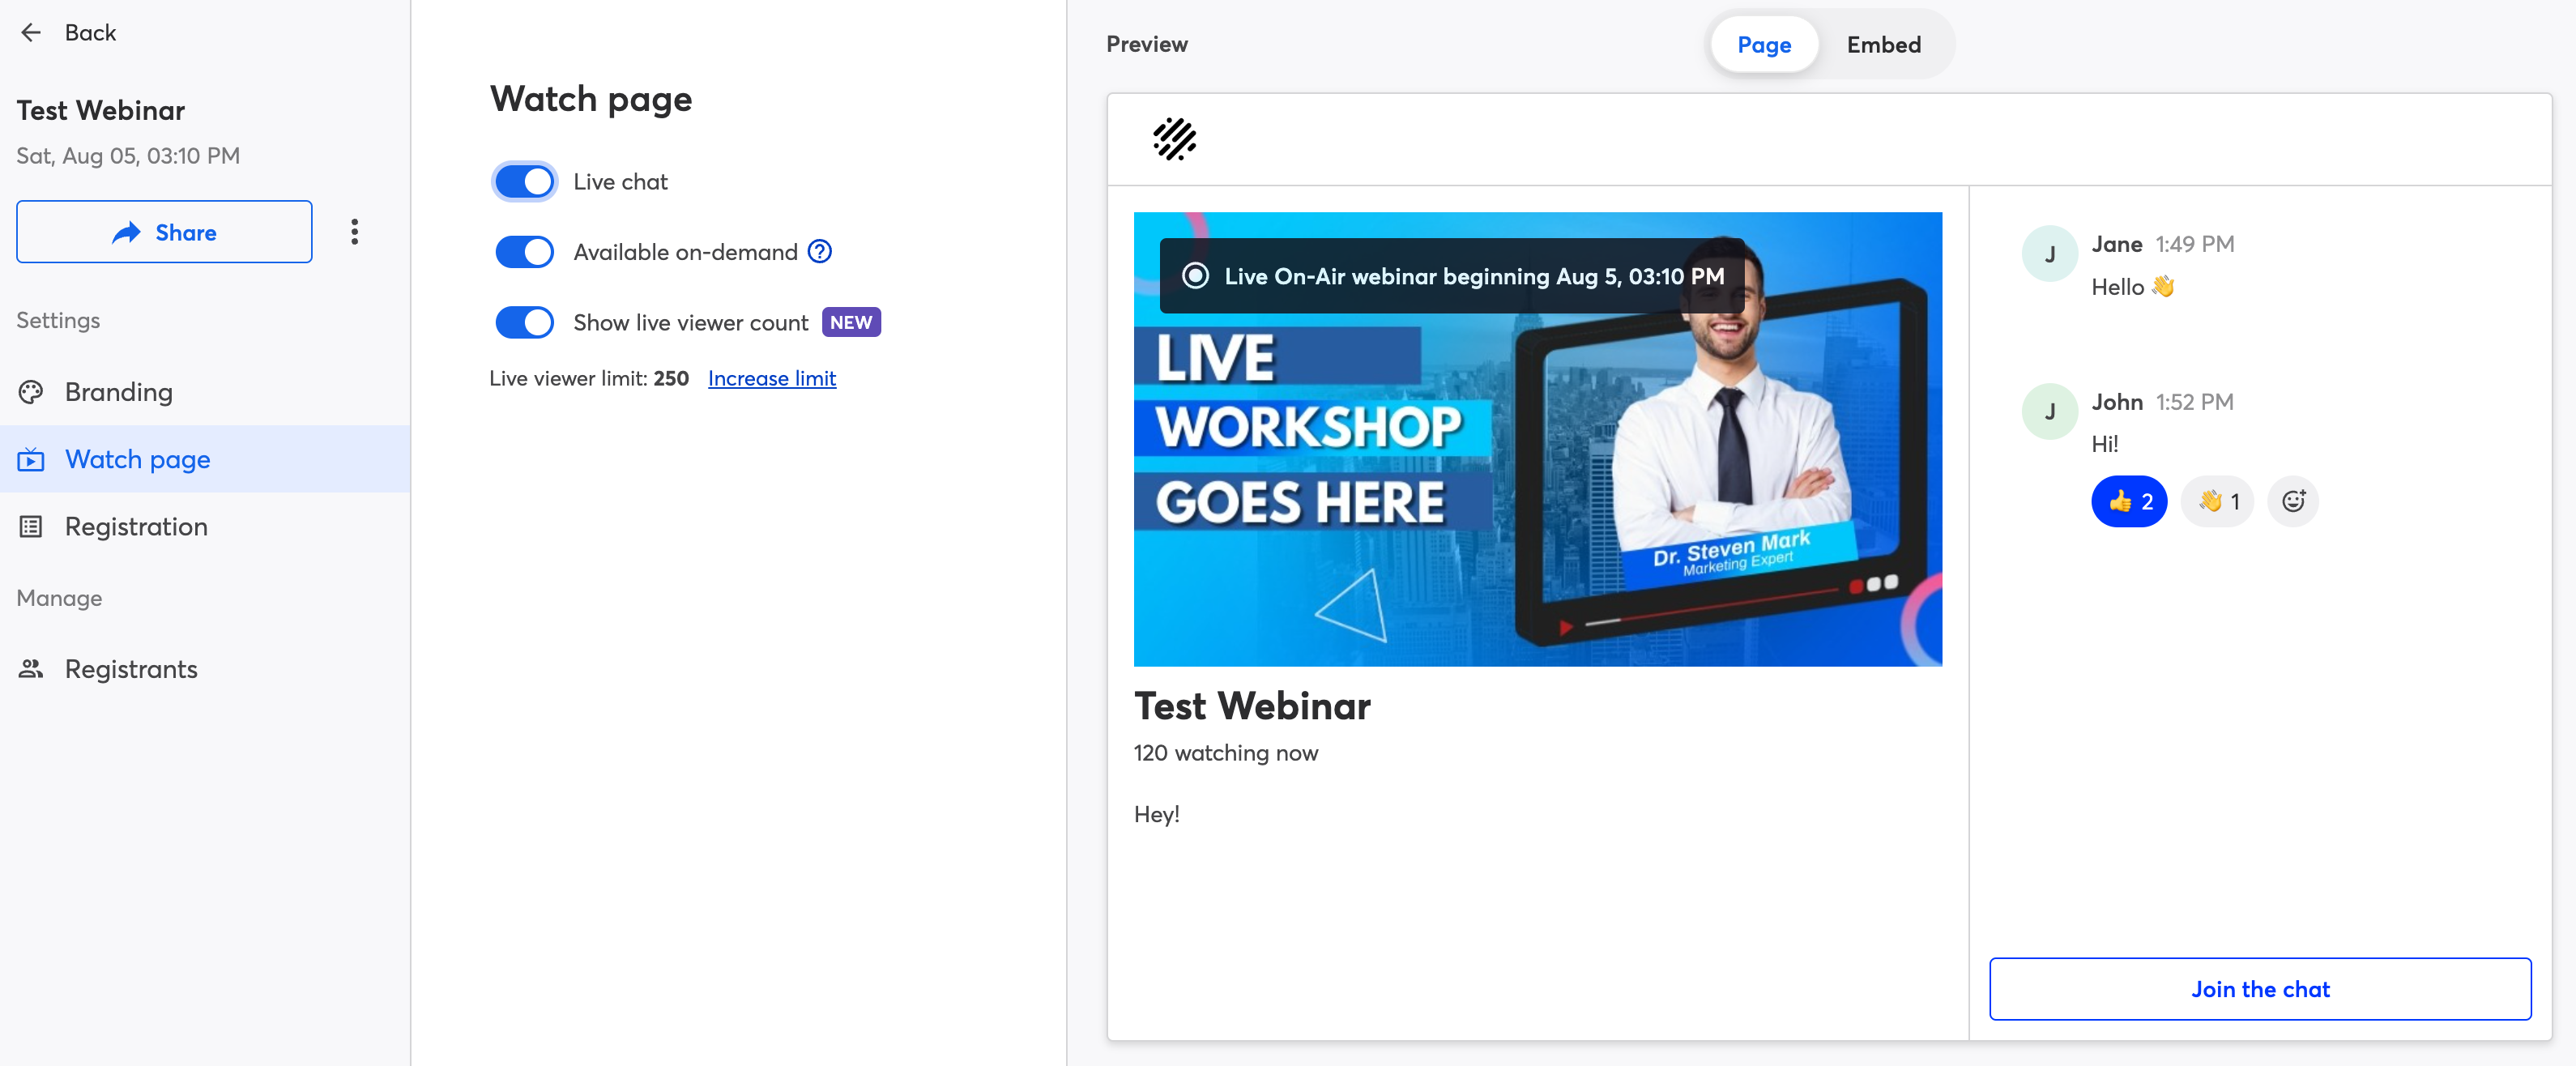Select the Page preview tab
The image size is (2576, 1066).
point(1764,45)
